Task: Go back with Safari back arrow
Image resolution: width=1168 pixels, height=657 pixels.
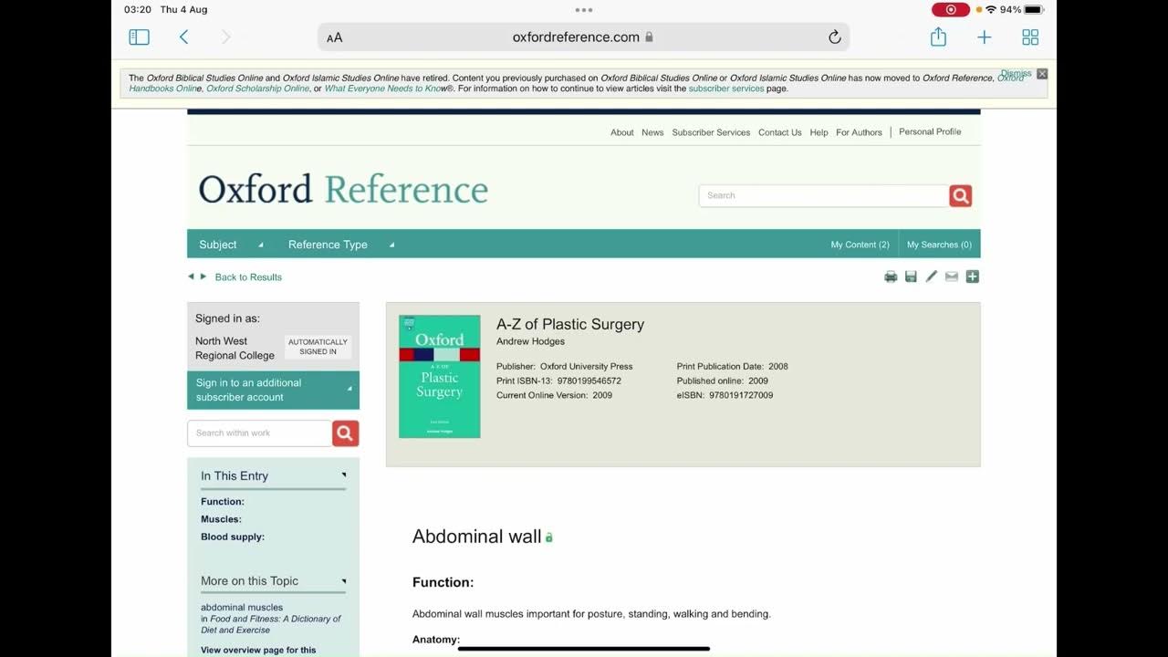Action: coord(184,37)
